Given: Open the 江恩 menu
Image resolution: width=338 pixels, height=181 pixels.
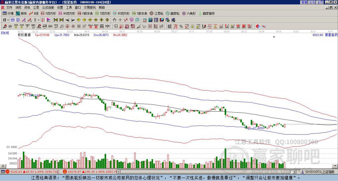Looking at the screenshot, I should click(x=36, y=8).
